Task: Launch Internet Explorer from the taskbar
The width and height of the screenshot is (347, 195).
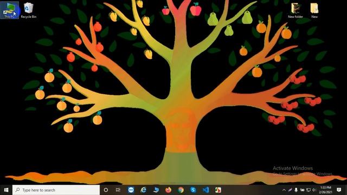Action: click(x=143, y=190)
